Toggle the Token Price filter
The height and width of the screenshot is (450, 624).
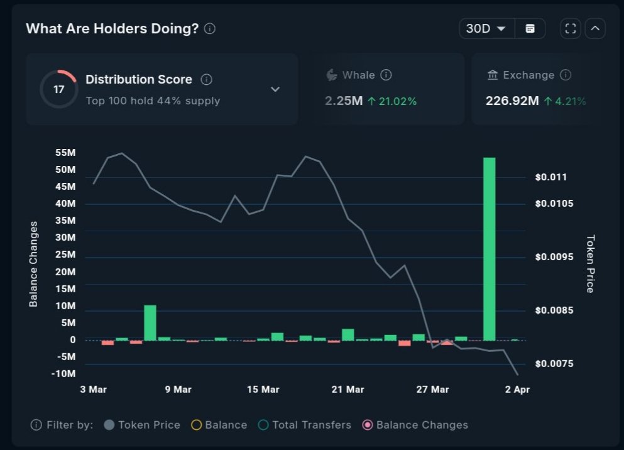pyautogui.click(x=142, y=425)
